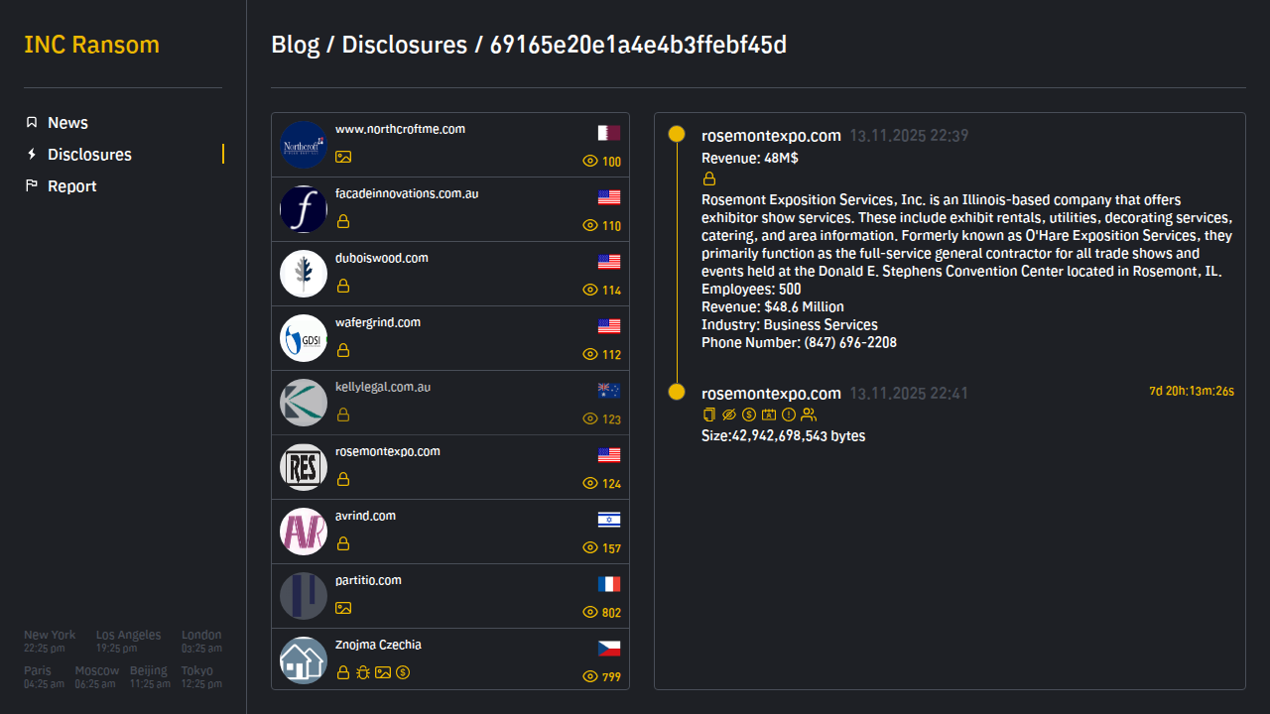
Task: Click the documents icon beside the eye-slash icon
Action: (708, 415)
